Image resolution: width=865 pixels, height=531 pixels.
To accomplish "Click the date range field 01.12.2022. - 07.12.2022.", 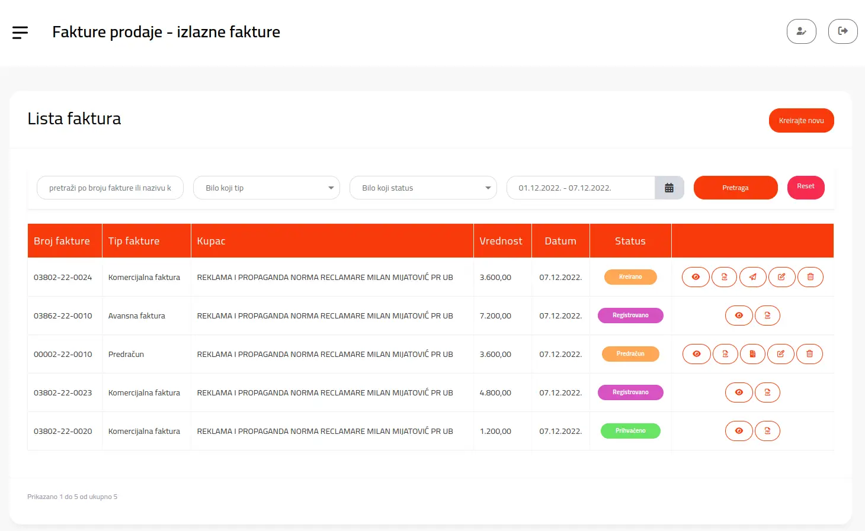I will coord(581,188).
